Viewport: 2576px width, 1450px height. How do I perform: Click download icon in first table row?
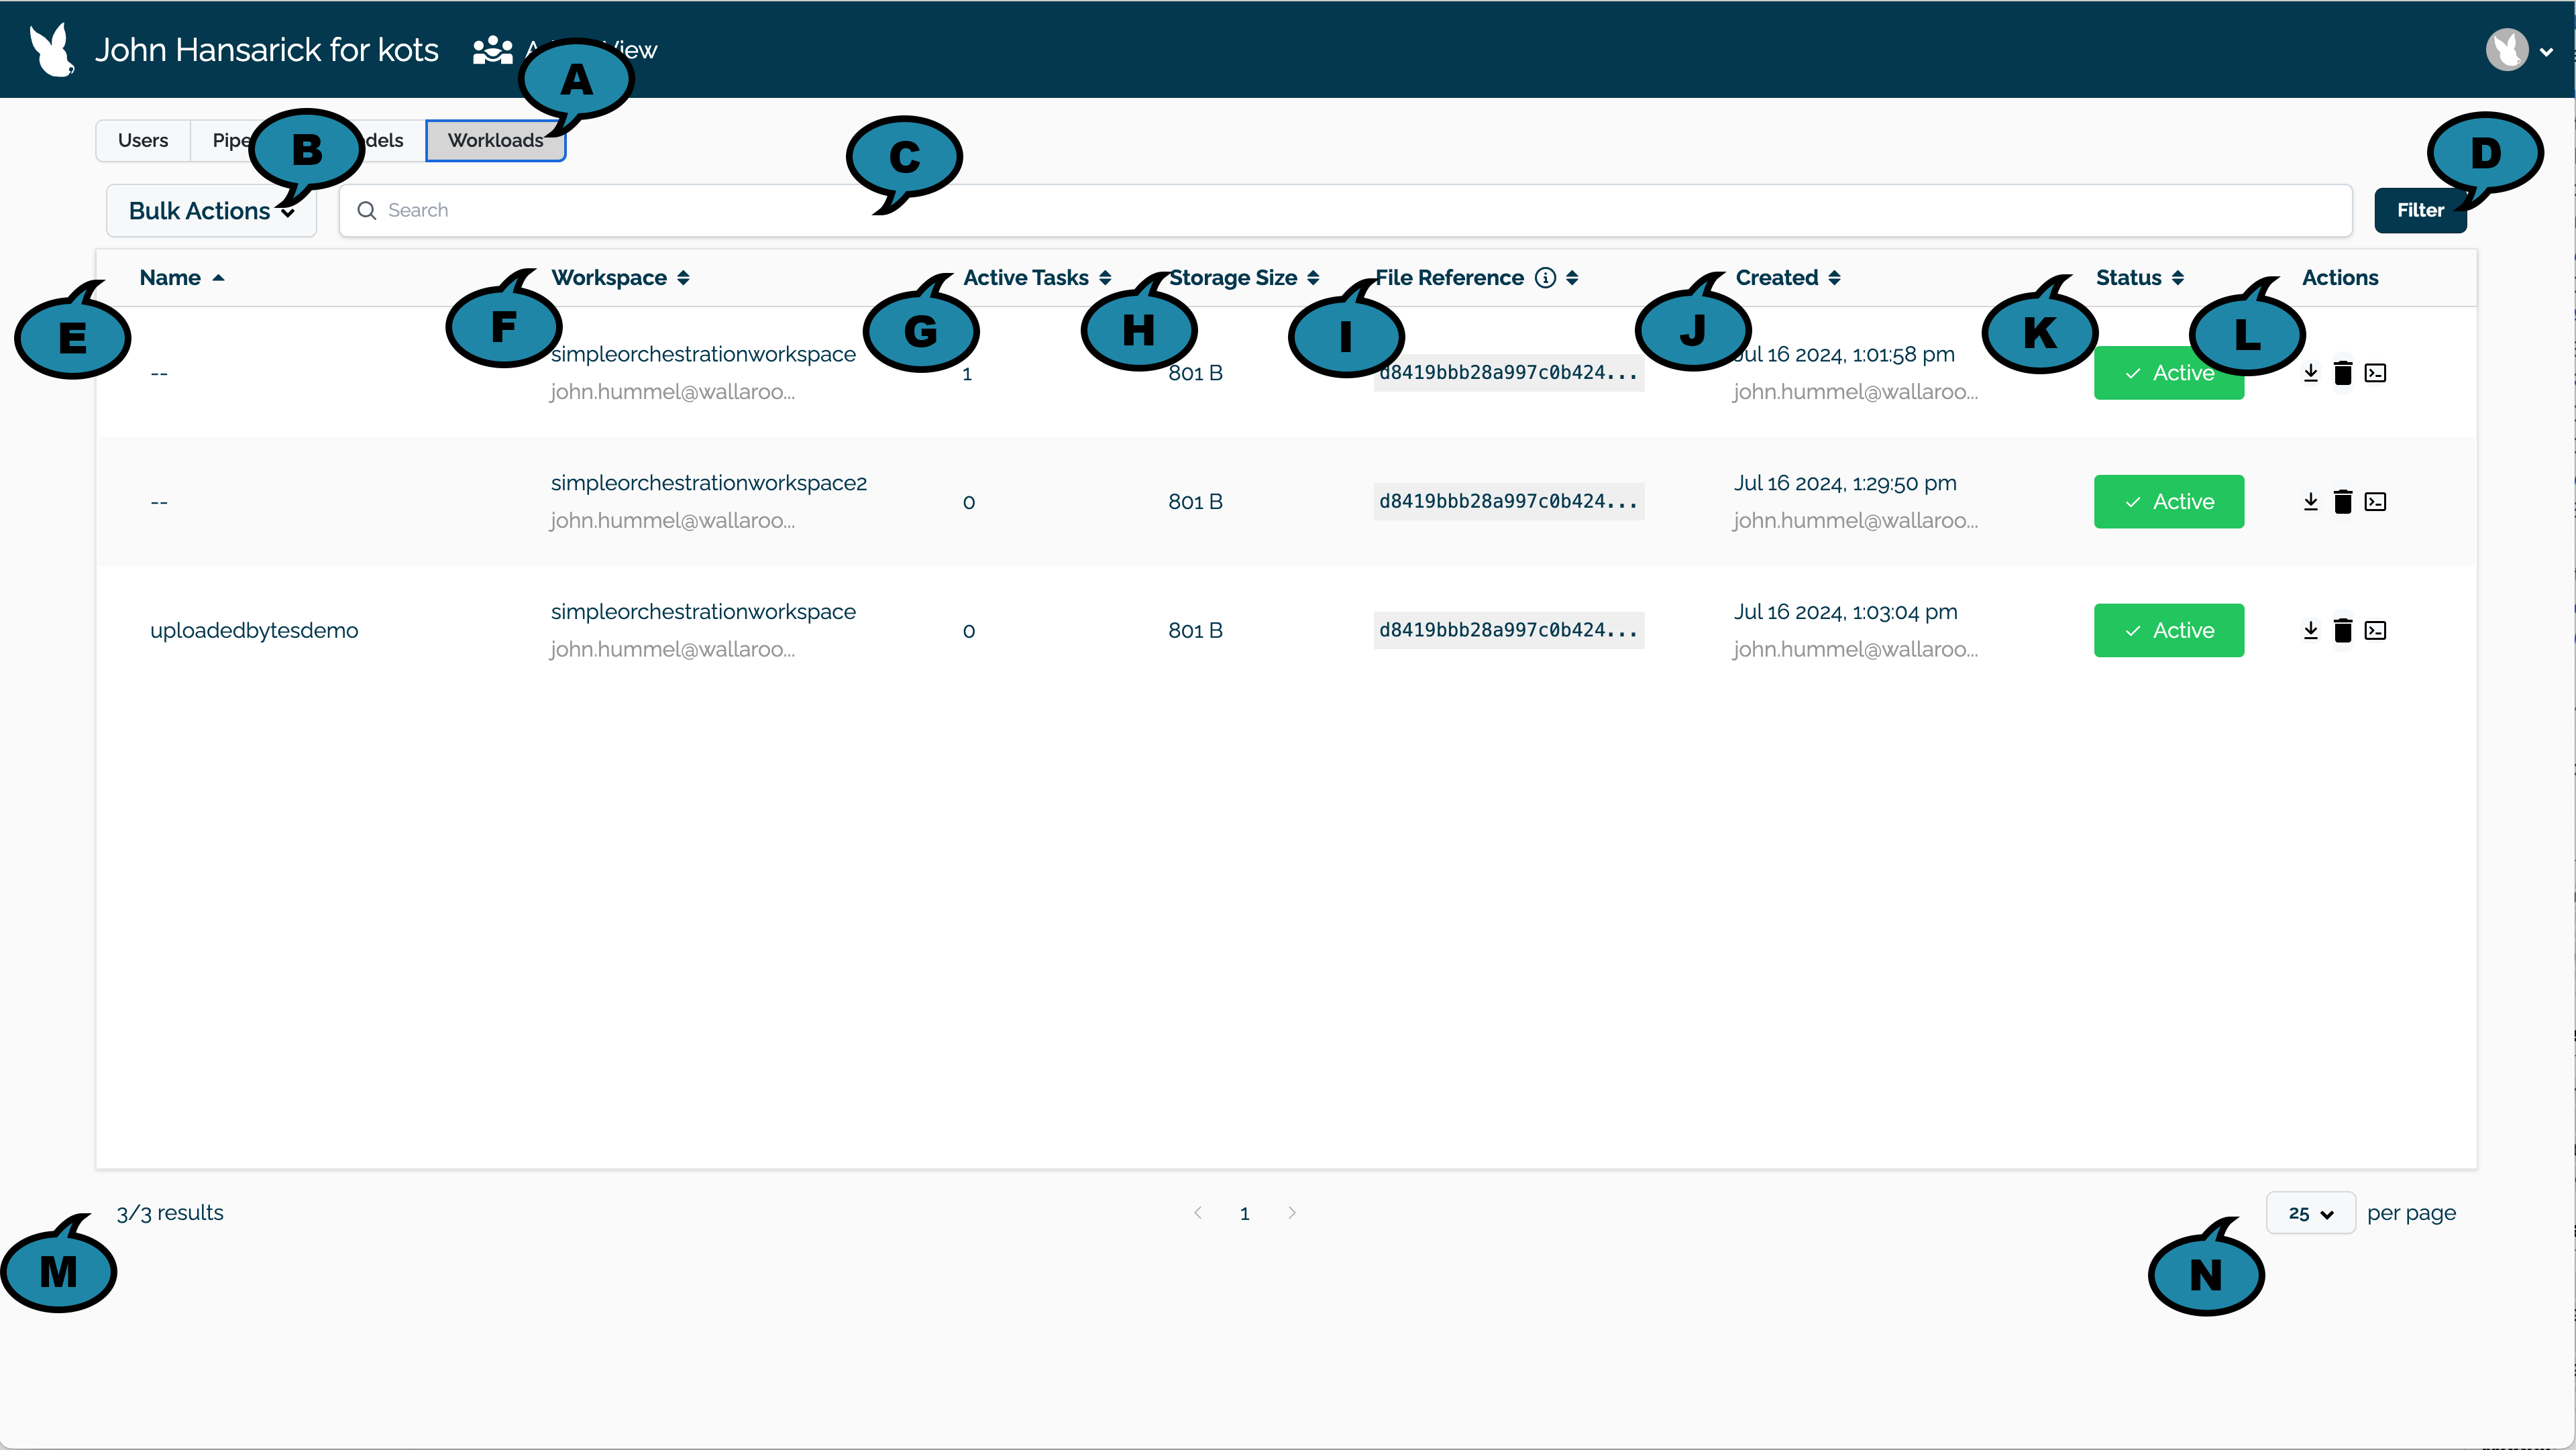(x=2310, y=373)
